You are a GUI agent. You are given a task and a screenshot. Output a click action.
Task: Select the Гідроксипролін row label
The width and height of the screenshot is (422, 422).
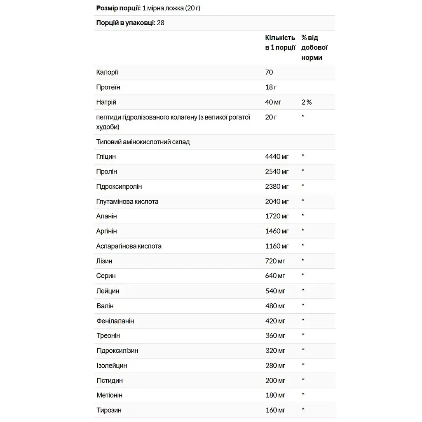119,187
